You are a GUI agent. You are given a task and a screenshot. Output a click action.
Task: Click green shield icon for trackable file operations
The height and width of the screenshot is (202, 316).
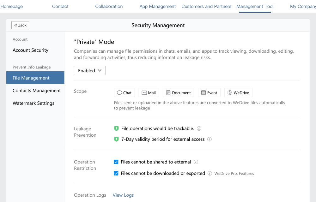[116, 128]
